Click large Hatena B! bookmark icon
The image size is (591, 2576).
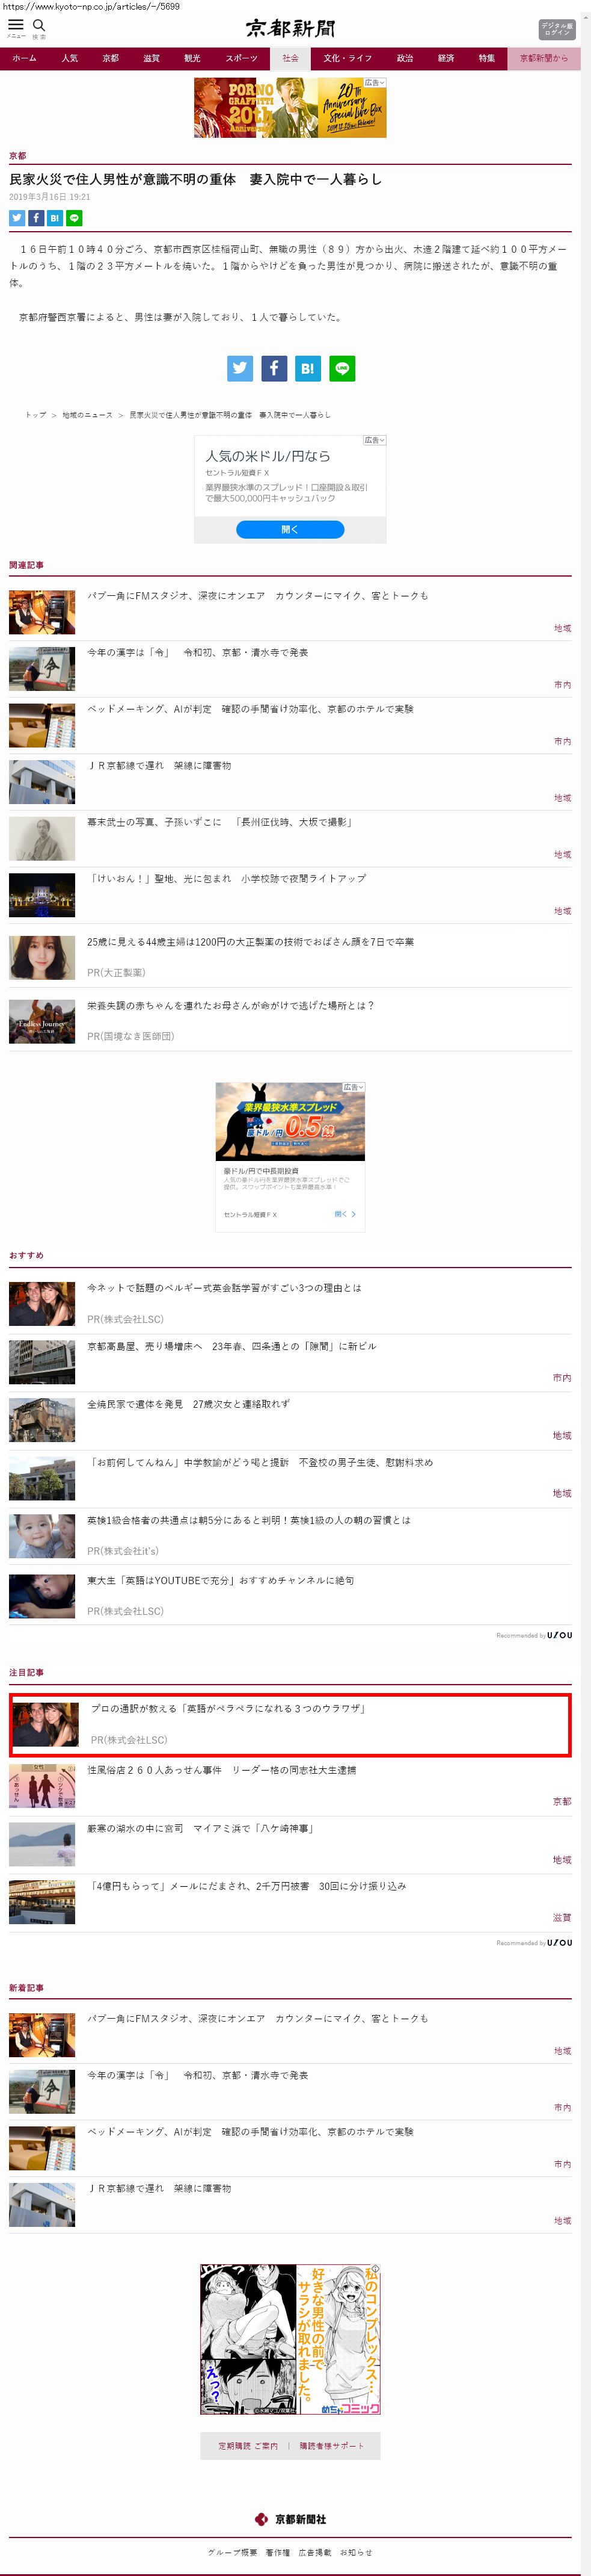307,368
